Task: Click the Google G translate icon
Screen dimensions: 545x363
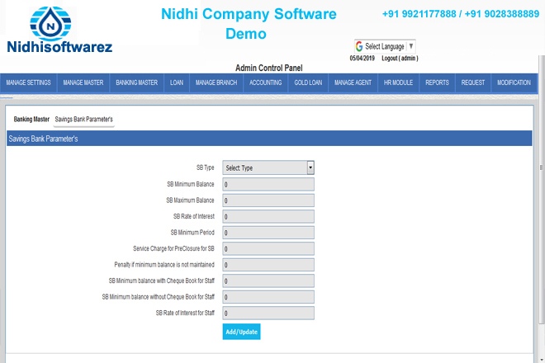Action: [359, 46]
